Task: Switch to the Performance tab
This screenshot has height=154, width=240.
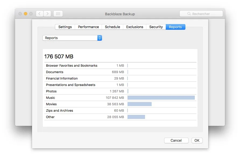Action: 88,27
